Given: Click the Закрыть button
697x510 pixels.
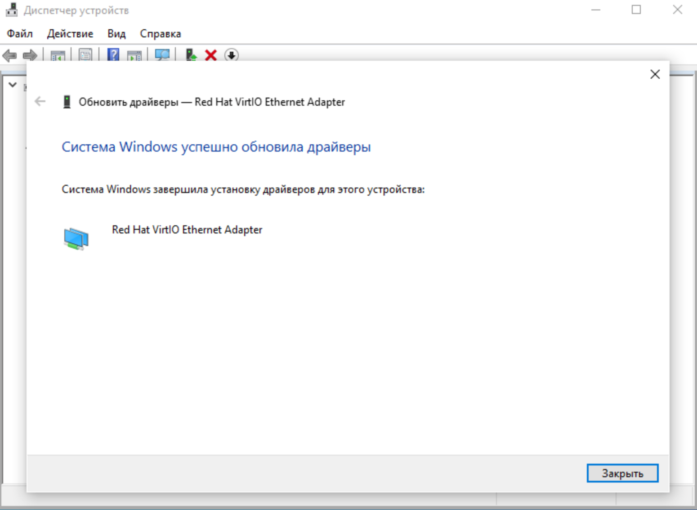Looking at the screenshot, I should [x=622, y=473].
